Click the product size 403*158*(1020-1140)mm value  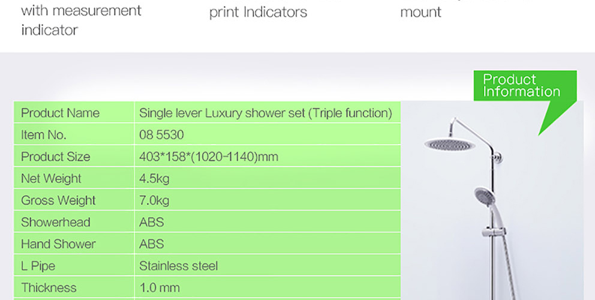[209, 157]
